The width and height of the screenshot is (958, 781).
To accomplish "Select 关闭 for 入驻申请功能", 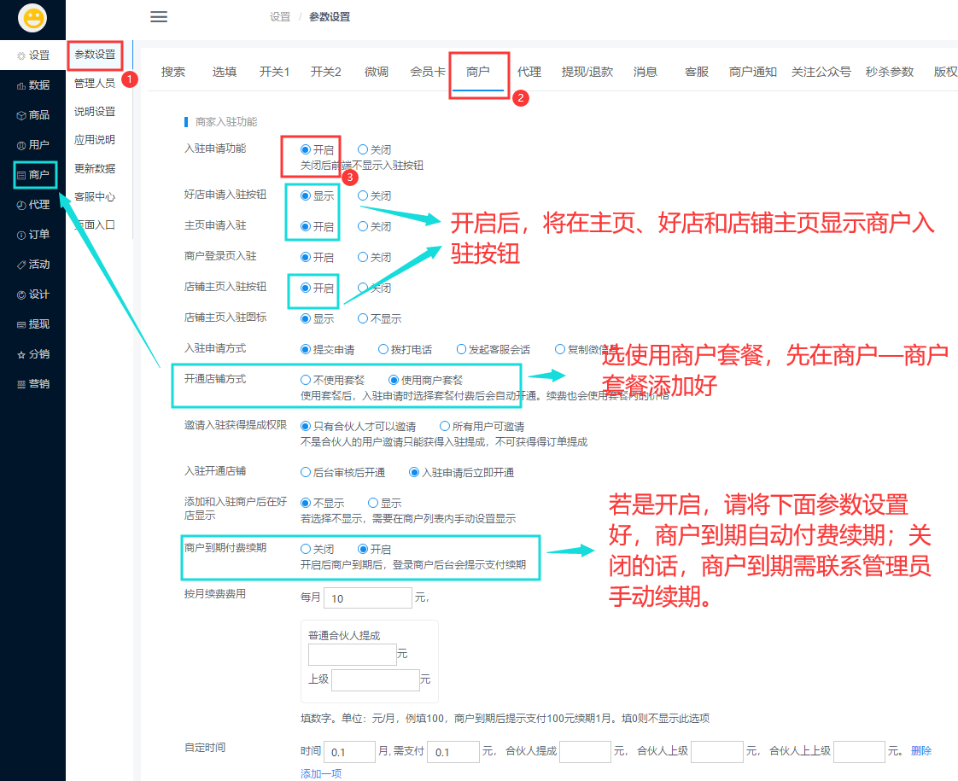I will (363, 149).
